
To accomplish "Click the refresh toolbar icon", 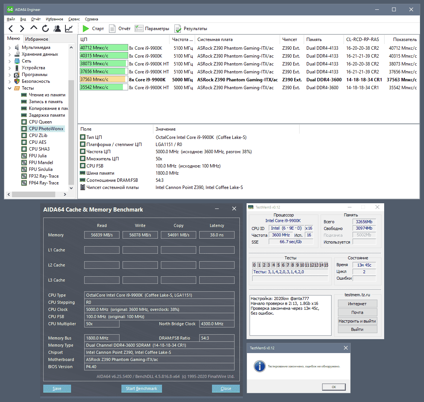I will [x=45, y=29].
